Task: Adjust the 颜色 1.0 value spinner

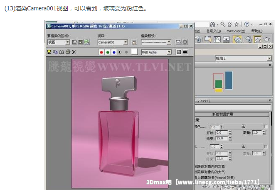Action: click(222, 127)
